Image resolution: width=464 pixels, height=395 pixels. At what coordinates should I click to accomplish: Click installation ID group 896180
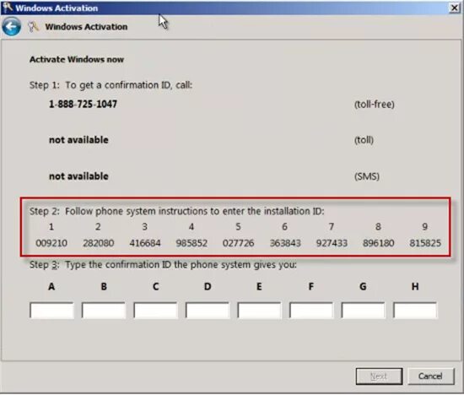[x=379, y=243]
